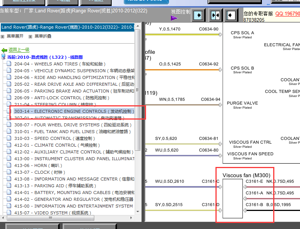
Task: Open 414-01 BATTERY, MOUNTING AND CABLES
Action: (74, 193)
